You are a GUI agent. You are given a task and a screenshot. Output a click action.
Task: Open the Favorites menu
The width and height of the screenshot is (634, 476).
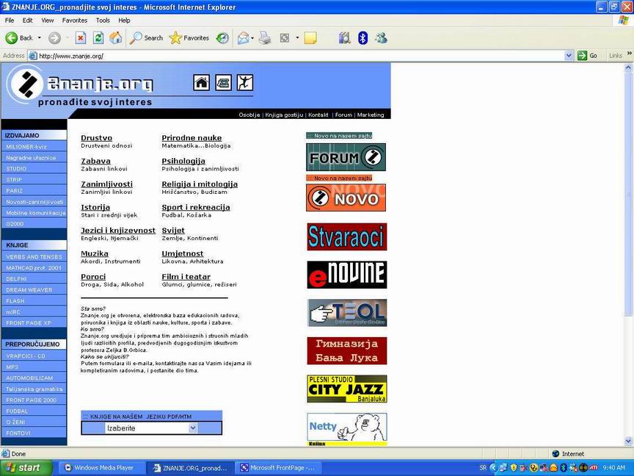click(x=74, y=21)
